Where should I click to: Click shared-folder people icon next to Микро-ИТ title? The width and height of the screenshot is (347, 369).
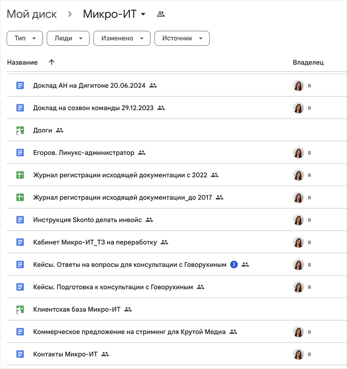pos(161,14)
